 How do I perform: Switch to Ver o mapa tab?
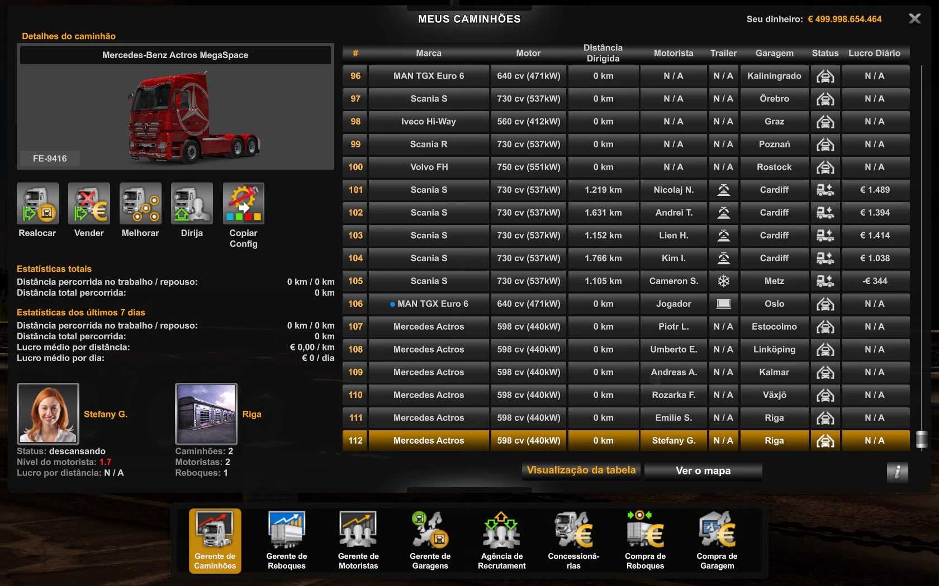tap(703, 471)
